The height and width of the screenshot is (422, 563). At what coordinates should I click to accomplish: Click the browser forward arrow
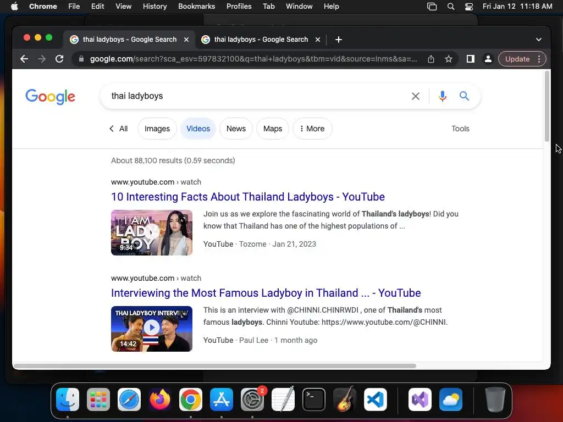tap(42, 59)
